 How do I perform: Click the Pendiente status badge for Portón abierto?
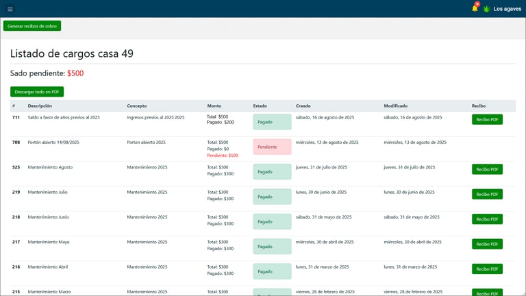(272, 147)
